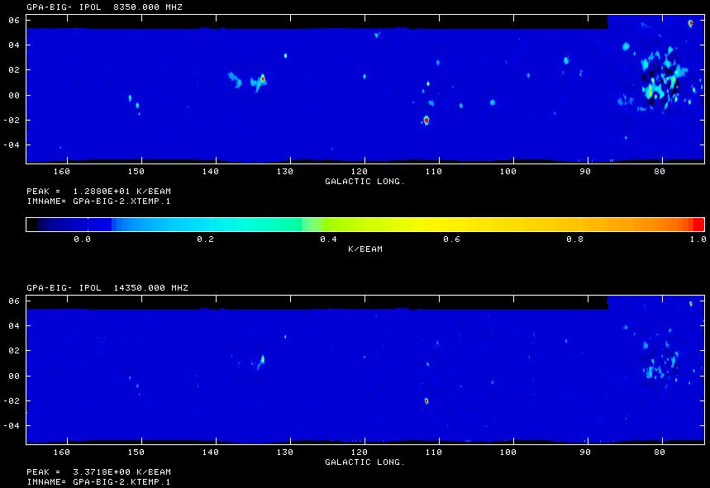
Task: Select the source at latitude -02 in 14350 MHz map
Action: (426, 400)
